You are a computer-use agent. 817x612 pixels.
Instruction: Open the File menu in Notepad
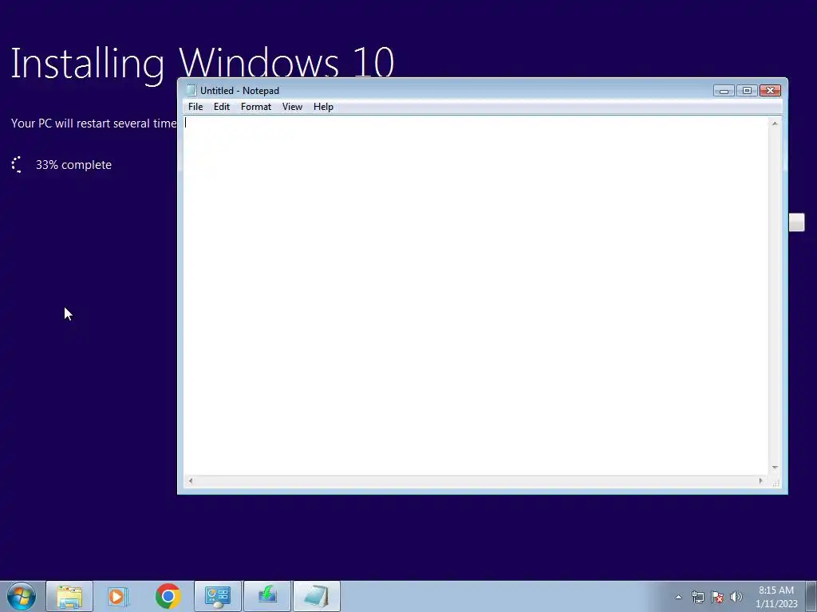click(195, 107)
